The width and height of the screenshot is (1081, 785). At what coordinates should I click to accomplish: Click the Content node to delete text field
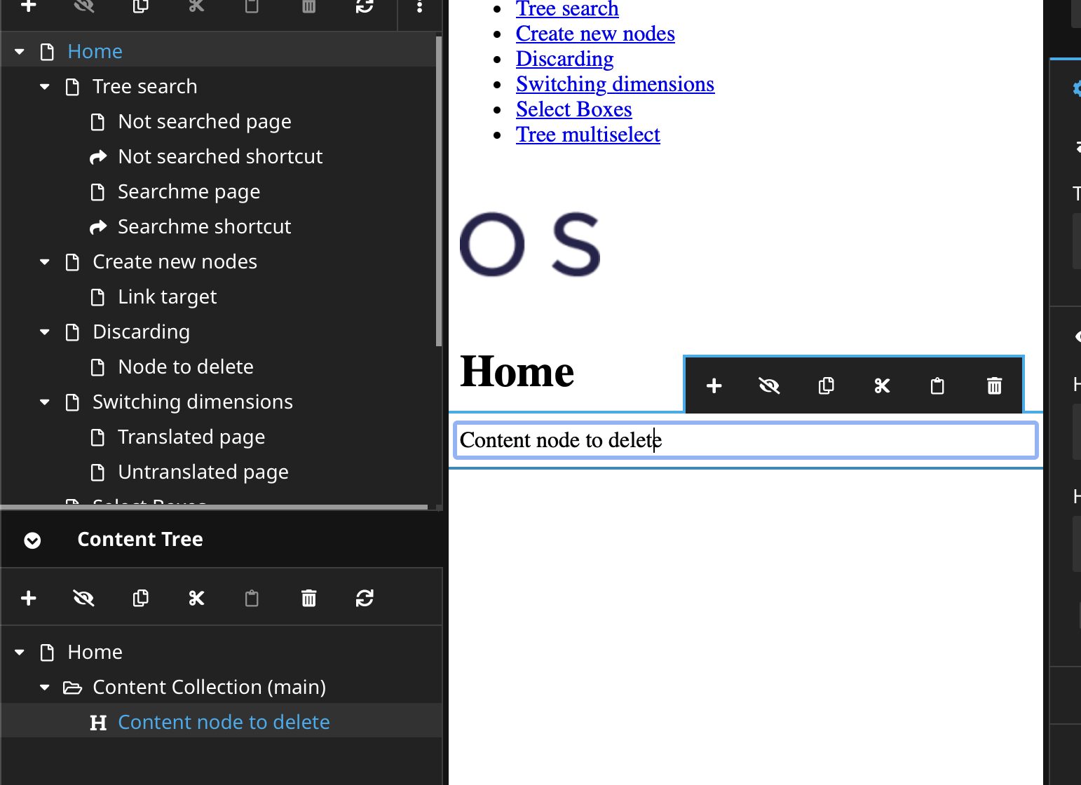745,440
